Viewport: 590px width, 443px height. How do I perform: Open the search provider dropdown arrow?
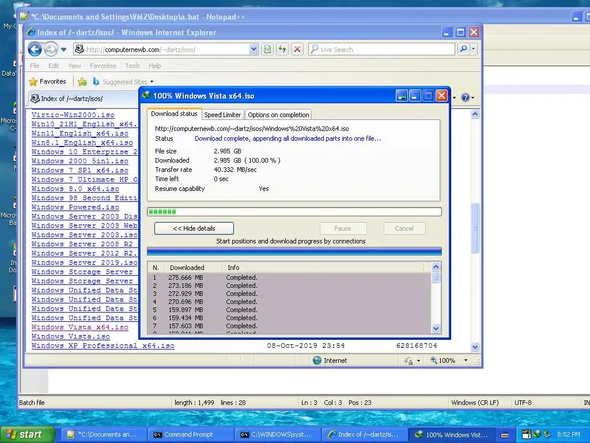click(x=474, y=49)
